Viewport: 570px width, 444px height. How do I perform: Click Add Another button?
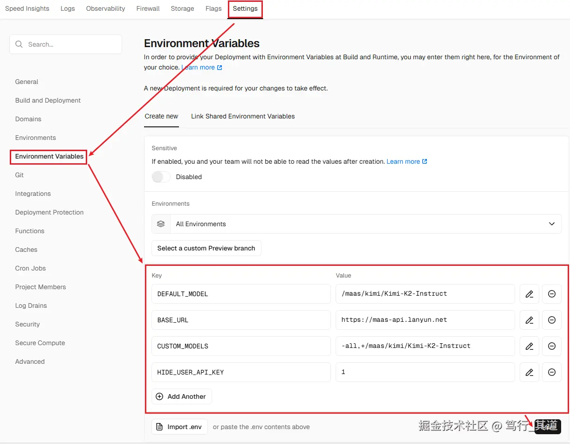click(x=182, y=396)
